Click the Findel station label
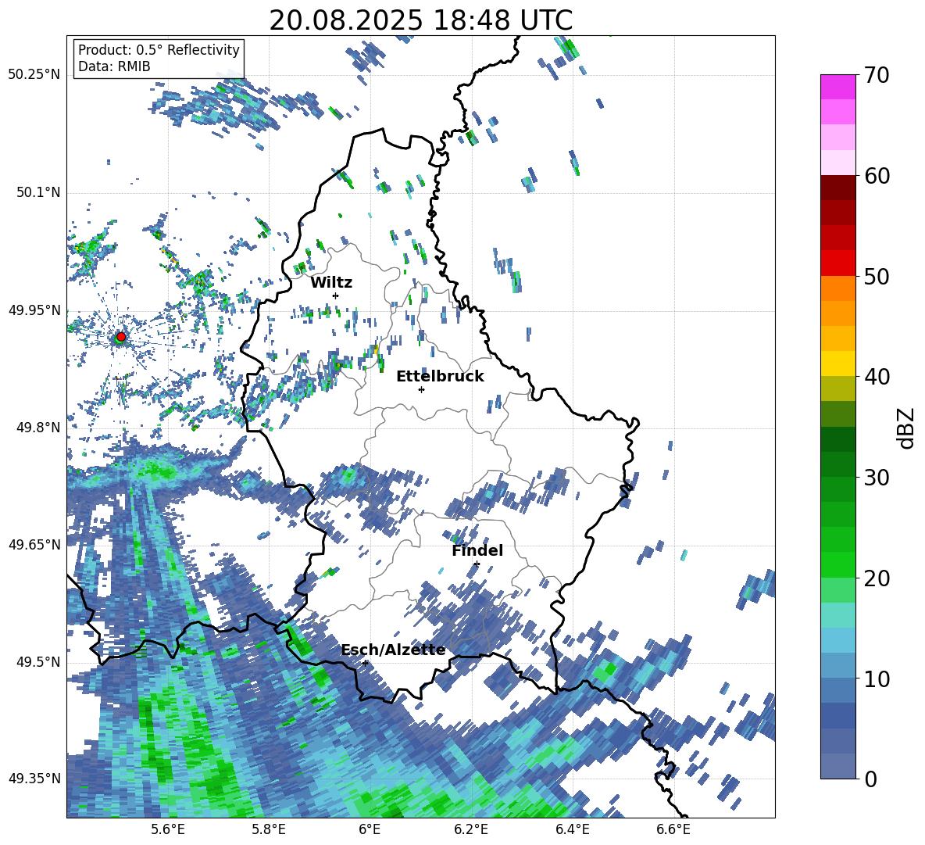925x845 pixels. (x=477, y=550)
